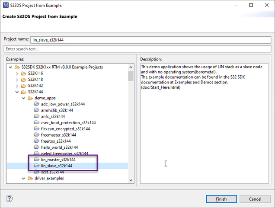Expand the S32K142 tree node
Viewport: 275px width, 208px height.
17,86
